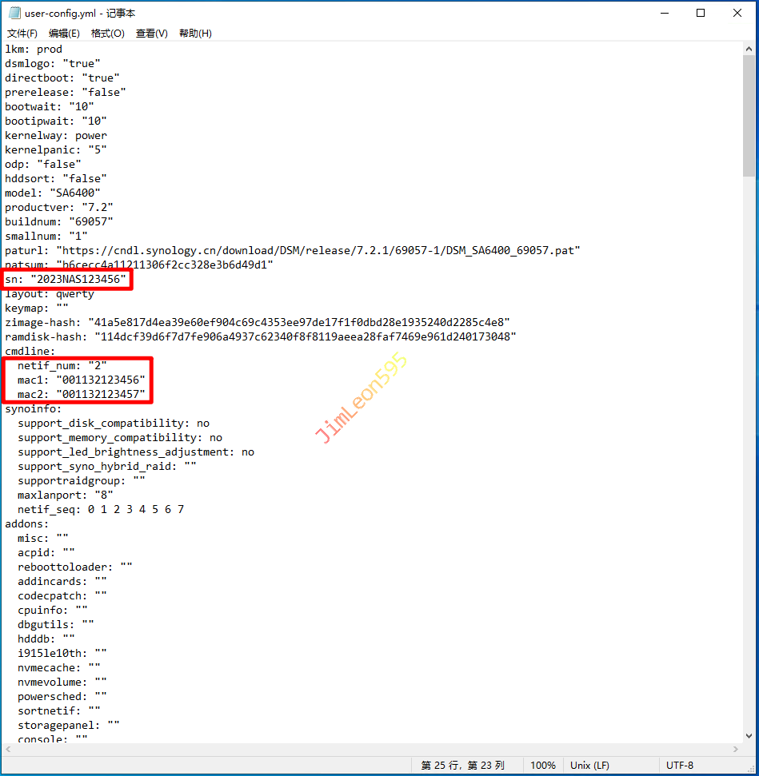Open the 文件(F) menu

pyautogui.click(x=22, y=34)
